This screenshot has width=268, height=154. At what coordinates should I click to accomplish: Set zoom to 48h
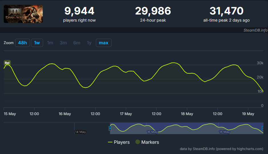(23, 43)
